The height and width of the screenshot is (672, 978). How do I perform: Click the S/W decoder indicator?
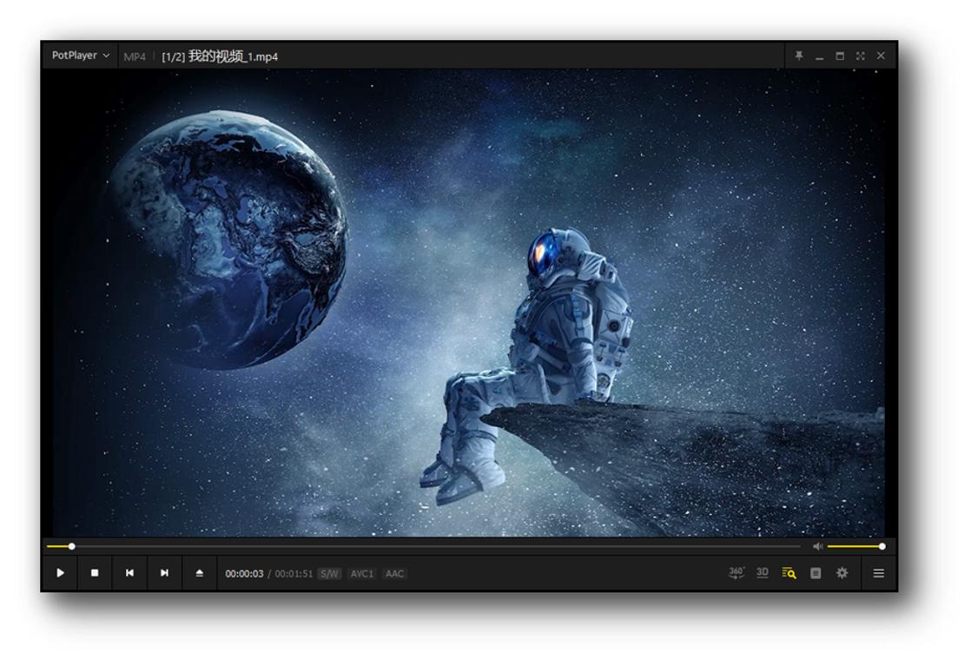click(x=329, y=574)
